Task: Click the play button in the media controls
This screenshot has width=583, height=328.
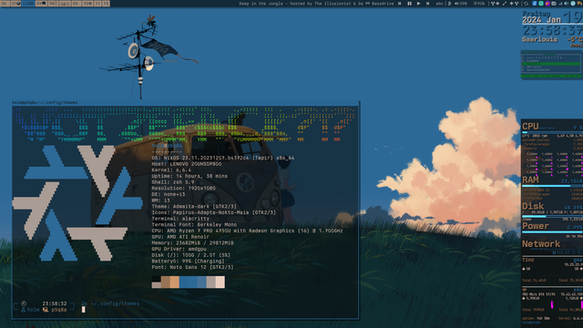Action: 419,4
